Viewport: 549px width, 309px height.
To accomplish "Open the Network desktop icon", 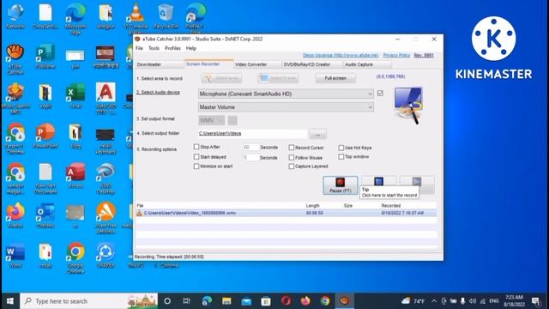I will 15,16.
